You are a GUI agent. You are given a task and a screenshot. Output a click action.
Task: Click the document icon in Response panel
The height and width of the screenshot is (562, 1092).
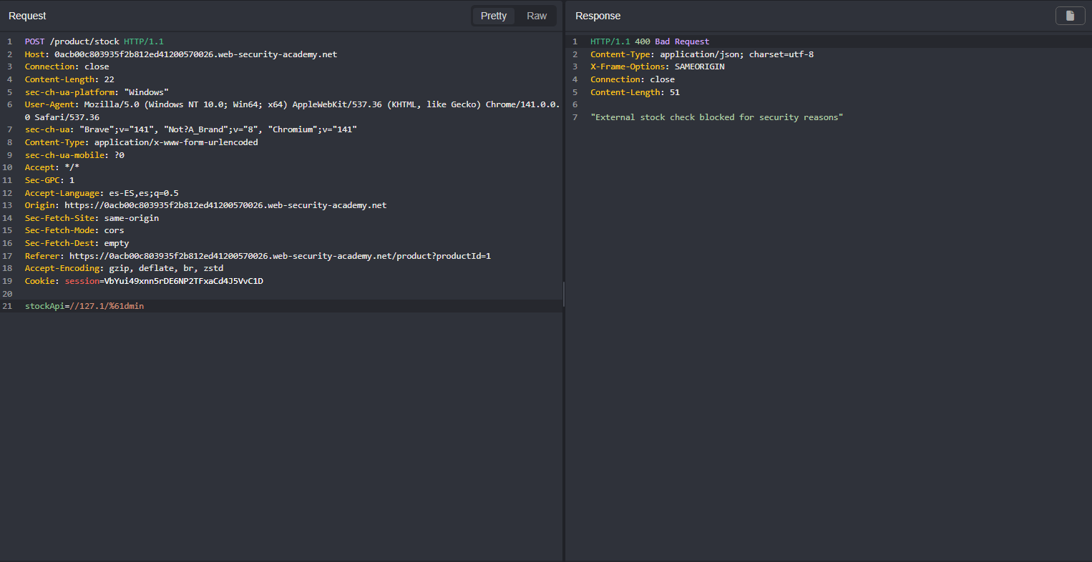pyautogui.click(x=1070, y=16)
